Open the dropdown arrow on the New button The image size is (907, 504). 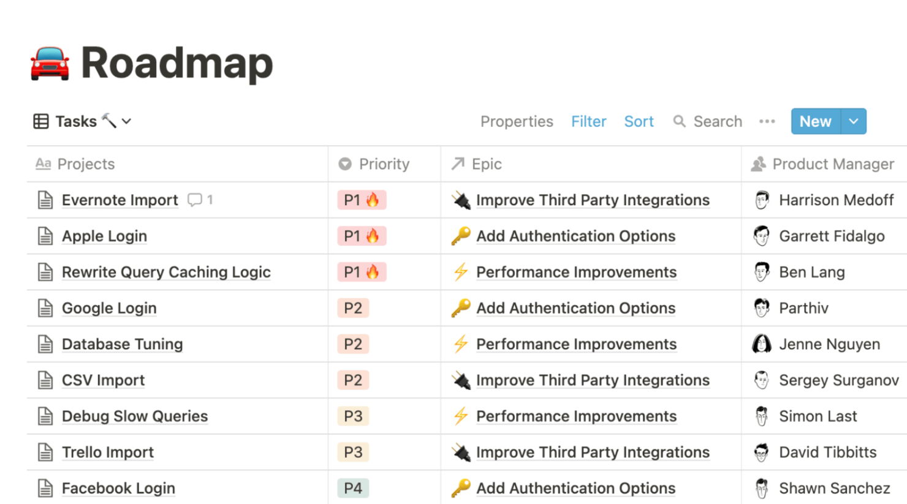tap(853, 121)
